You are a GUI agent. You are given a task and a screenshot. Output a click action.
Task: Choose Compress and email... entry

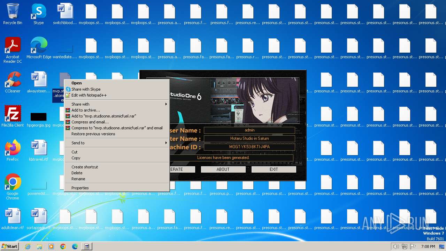(x=117, y=122)
